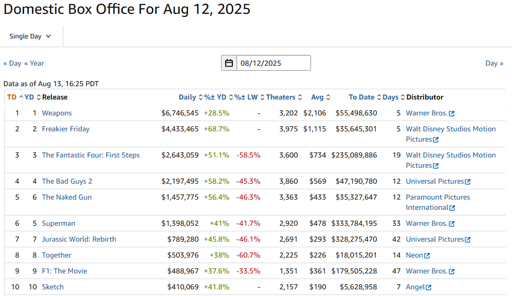Sort table by YD rank column
512x296 pixels.
coord(32,97)
